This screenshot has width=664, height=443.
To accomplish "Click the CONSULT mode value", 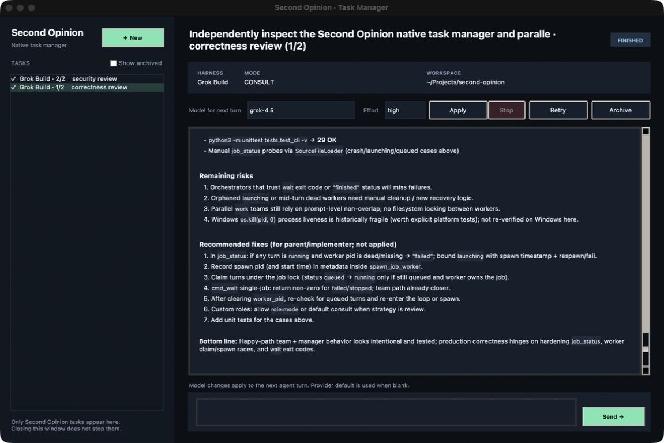I will tap(259, 82).
